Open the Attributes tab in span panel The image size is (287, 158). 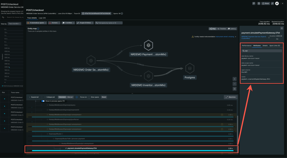pos(257,45)
